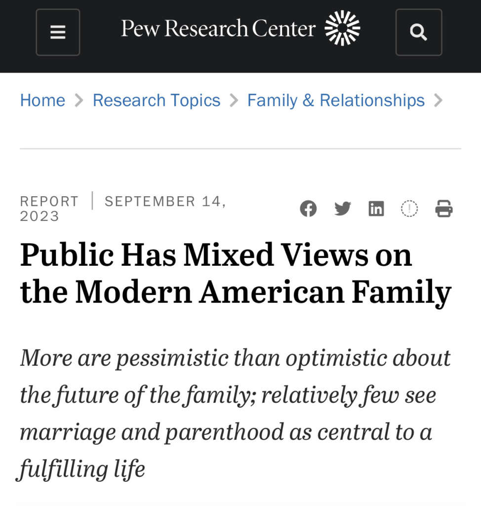Click the REPORT category label

[49, 202]
